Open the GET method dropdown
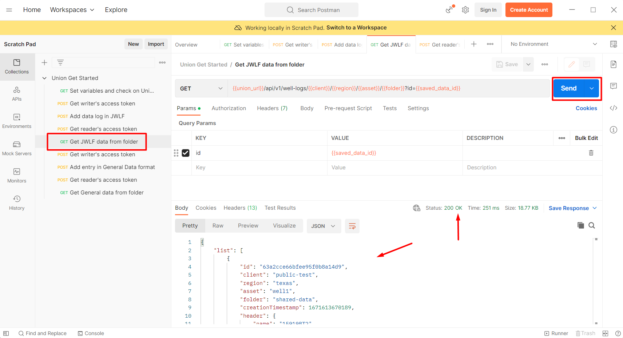This screenshot has width=623, height=338. click(x=201, y=89)
